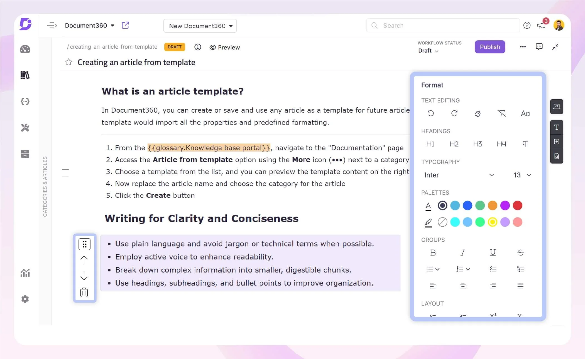Viewport: 585px width, 359px height.
Task: Open the Document360 project dropdown
Action: point(90,26)
